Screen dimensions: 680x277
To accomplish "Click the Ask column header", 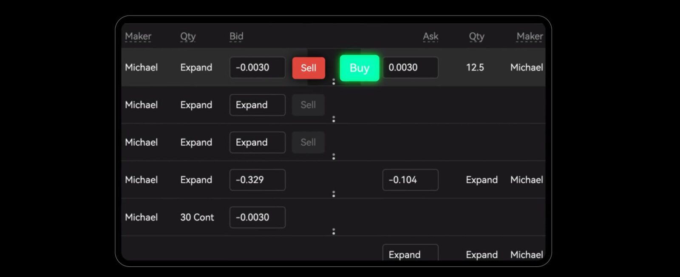I will coord(431,37).
